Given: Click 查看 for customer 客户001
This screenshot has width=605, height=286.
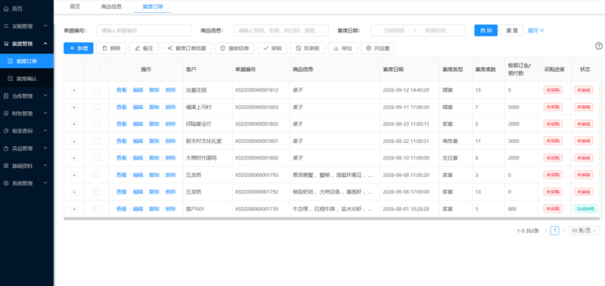Looking at the screenshot, I should 122,209.
